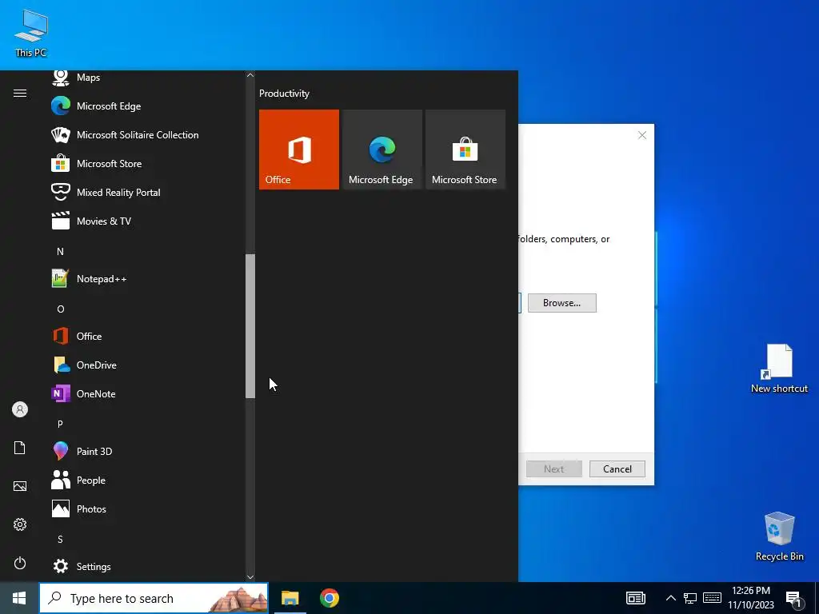The width and height of the screenshot is (819, 614).
Task: Jump to letter N section header
Action: tap(60, 252)
